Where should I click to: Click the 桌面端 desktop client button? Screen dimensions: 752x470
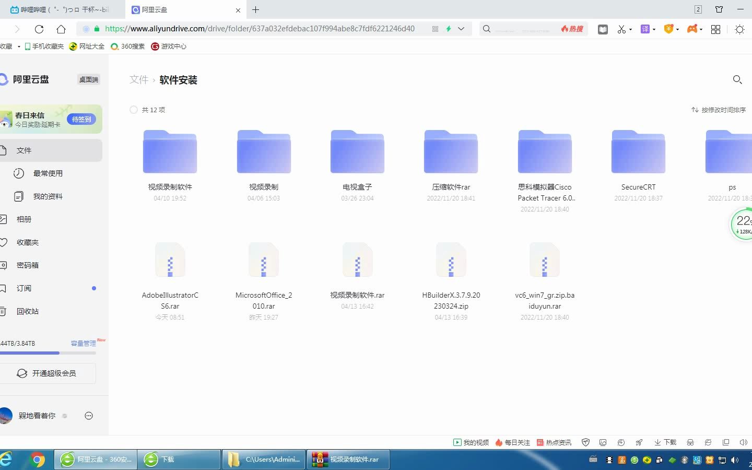click(x=89, y=79)
